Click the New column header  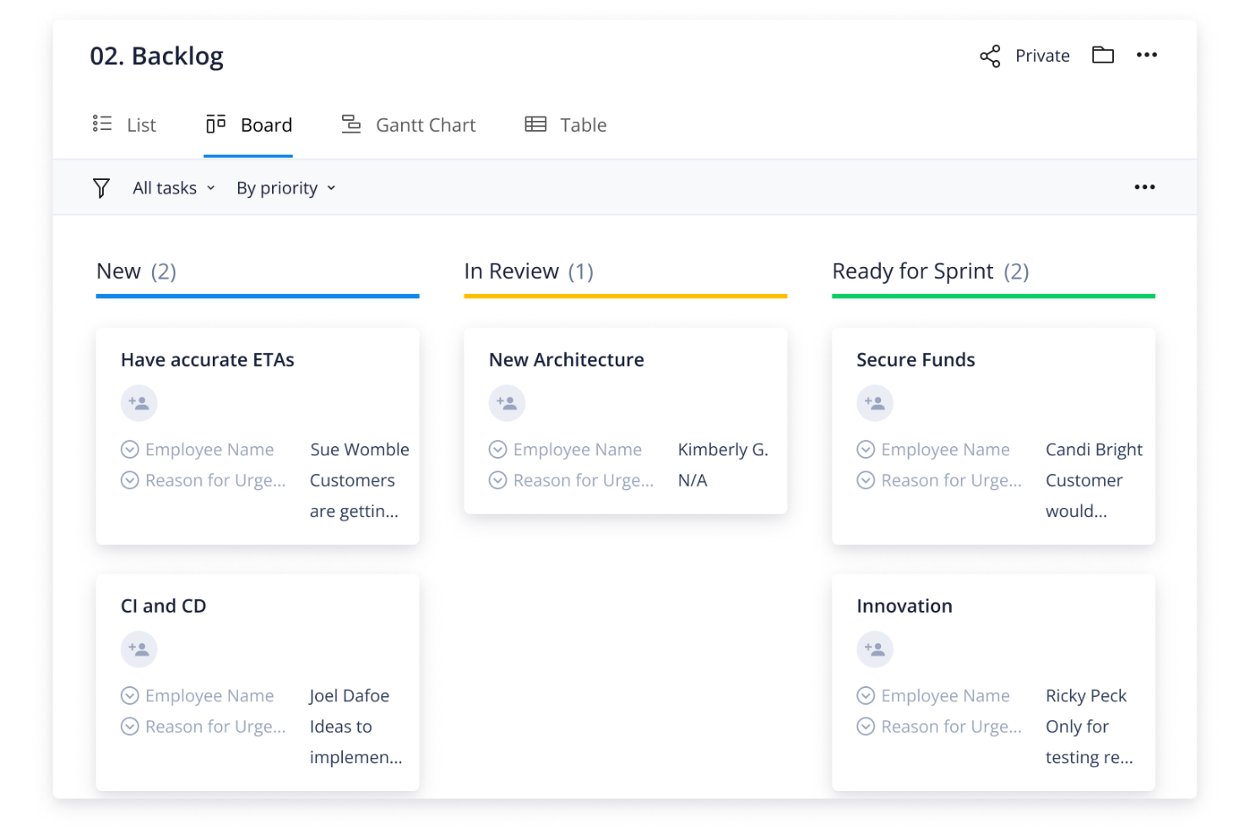point(118,271)
